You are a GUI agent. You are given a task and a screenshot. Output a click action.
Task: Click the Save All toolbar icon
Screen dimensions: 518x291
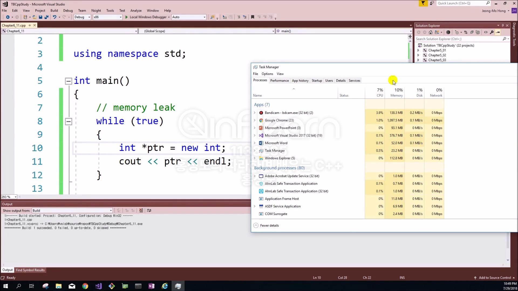(46, 17)
